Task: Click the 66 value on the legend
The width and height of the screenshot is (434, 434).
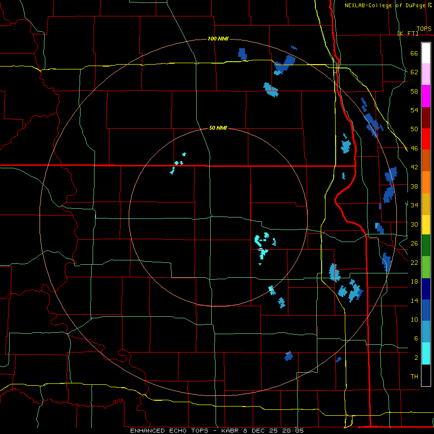Action: click(414, 53)
